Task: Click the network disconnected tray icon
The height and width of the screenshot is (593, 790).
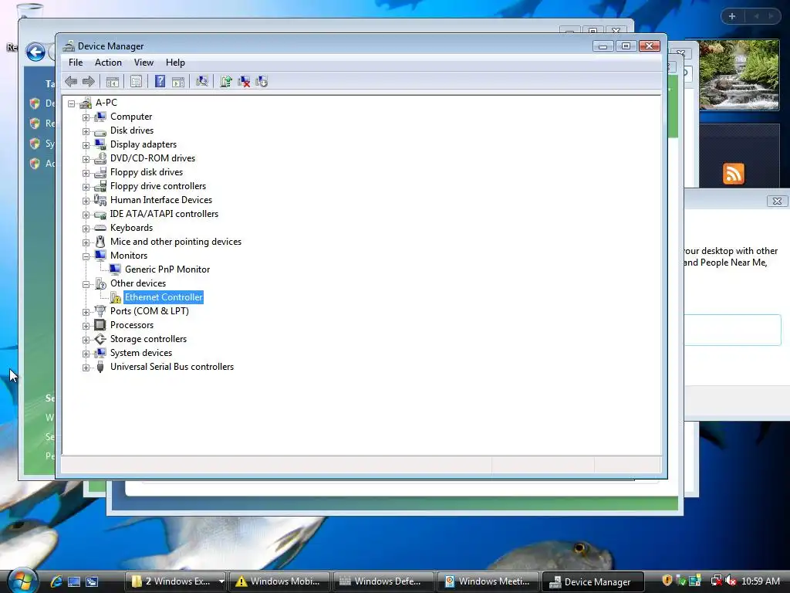Action: coord(716,581)
